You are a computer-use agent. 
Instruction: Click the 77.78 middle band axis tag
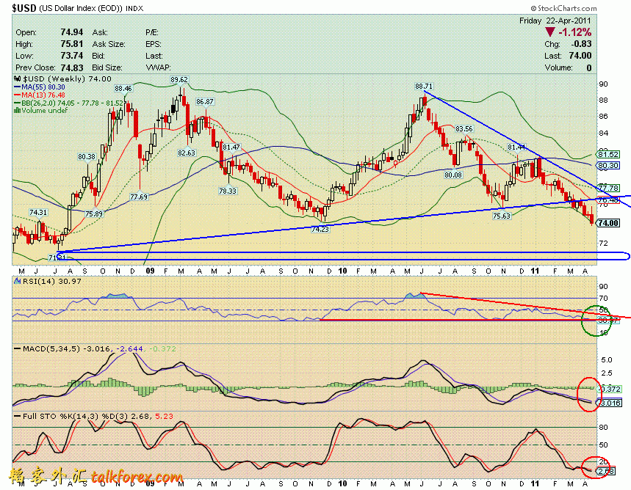[607, 188]
